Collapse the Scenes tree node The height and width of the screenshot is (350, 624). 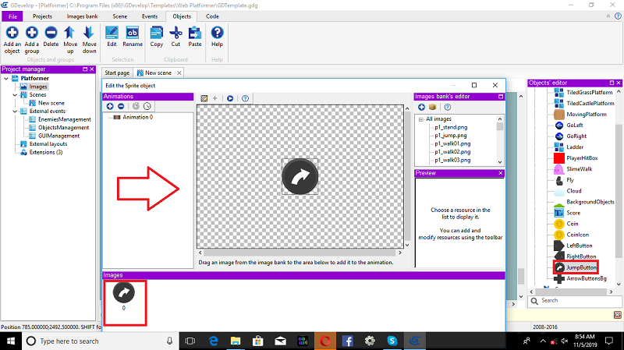point(15,94)
